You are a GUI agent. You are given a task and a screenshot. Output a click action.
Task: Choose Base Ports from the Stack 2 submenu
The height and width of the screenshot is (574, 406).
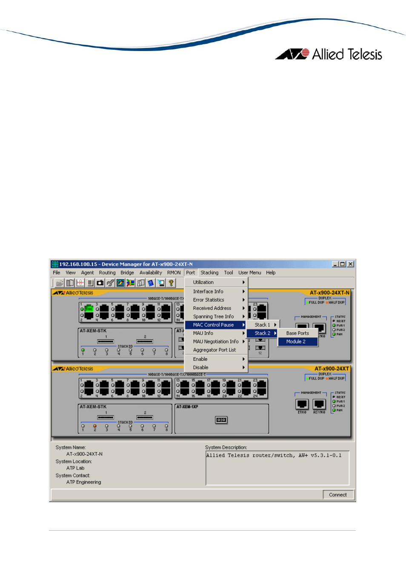coord(298,333)
